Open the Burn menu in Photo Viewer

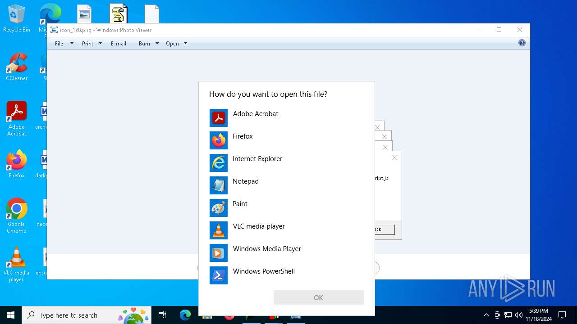click(144, 44)
